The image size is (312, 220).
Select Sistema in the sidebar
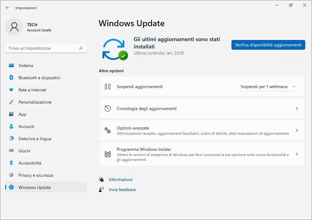(x=26, y=66)
